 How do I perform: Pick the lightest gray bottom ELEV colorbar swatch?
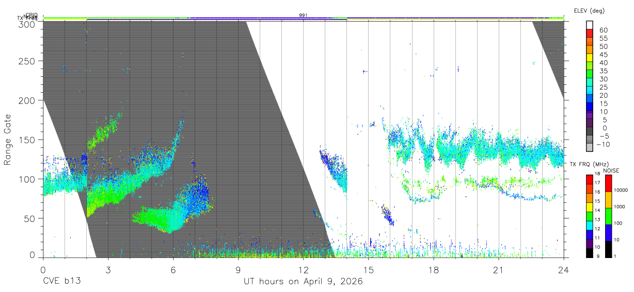click(x=590, y=148)
